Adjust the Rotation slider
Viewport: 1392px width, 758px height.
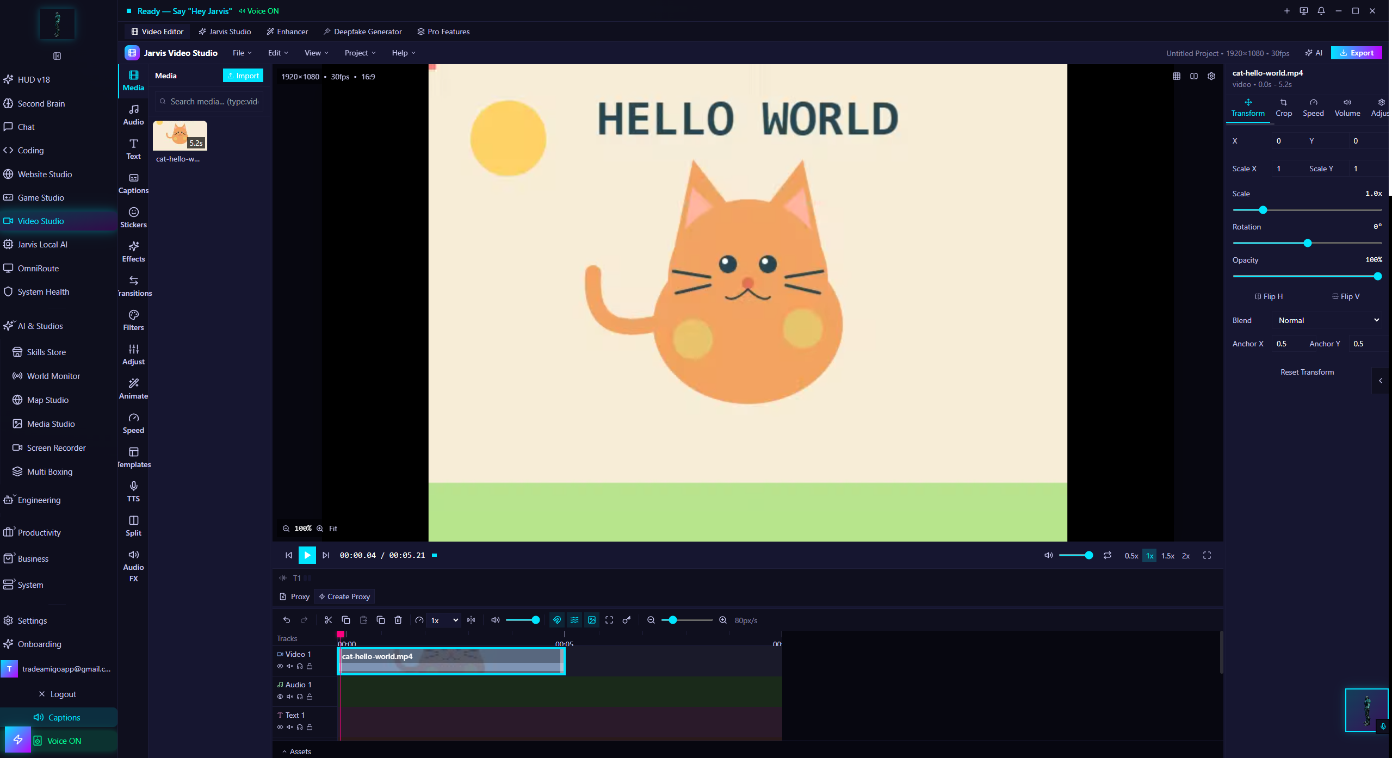(1307, 243)
